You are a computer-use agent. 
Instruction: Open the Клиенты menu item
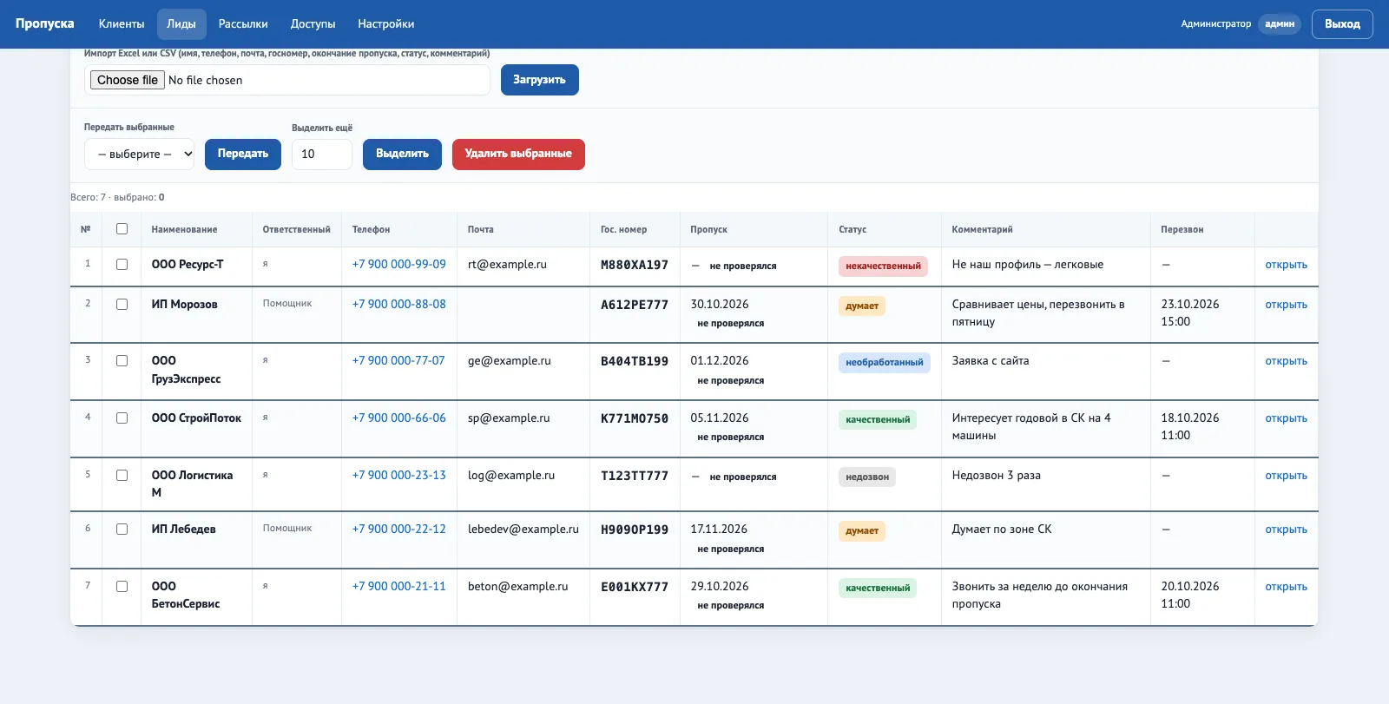(x=122, y=24)
